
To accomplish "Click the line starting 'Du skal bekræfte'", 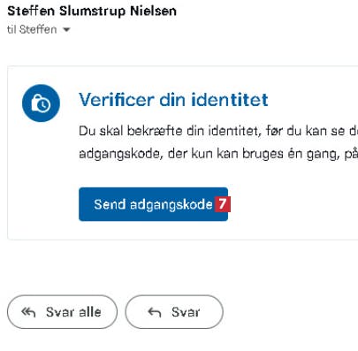I will (x=218, y=131).
